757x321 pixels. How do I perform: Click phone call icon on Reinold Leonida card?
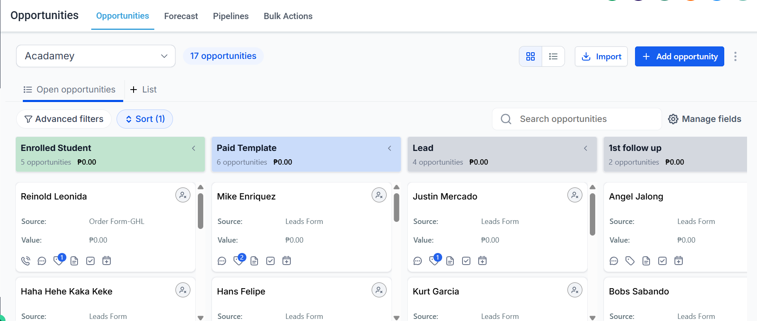point(26,261)
